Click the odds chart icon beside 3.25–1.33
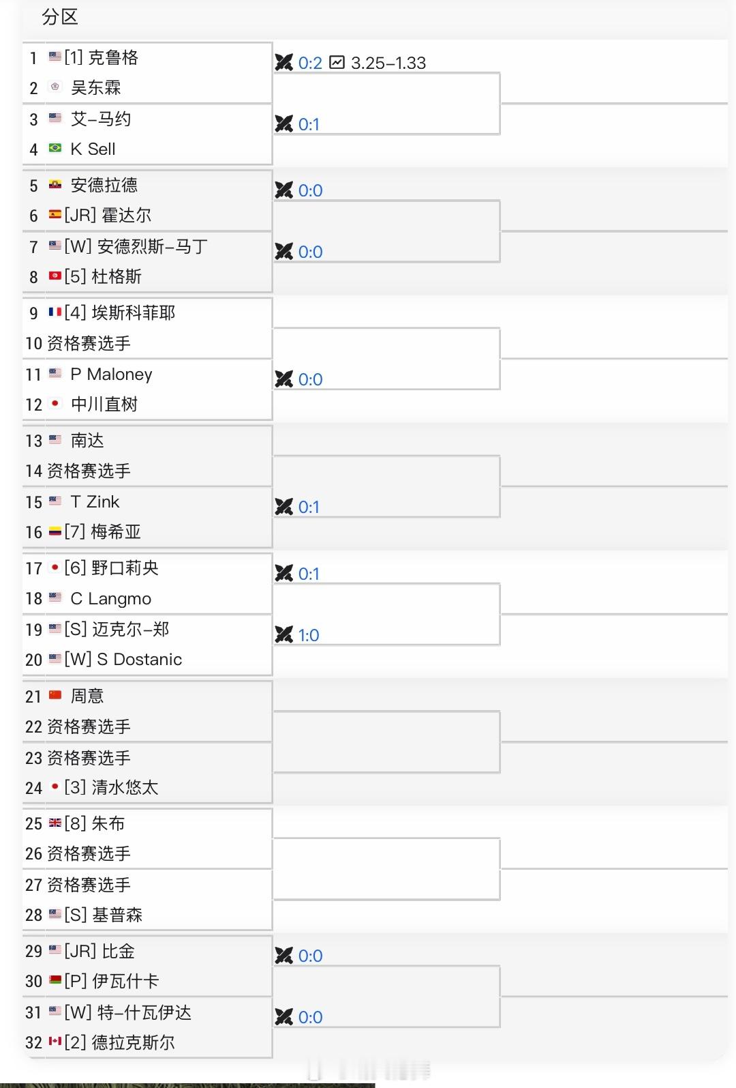Image resolution: width=736 pixels, height=1088 pixels. click(337, 63)
